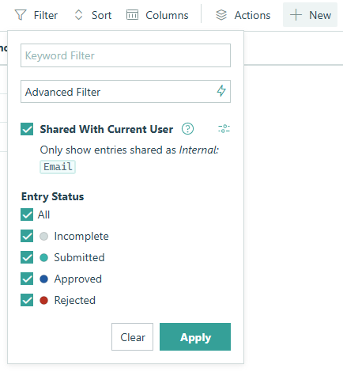Uncheck the All status checkbox
This screenshot has width=343, height=372.
click(27, 214)
